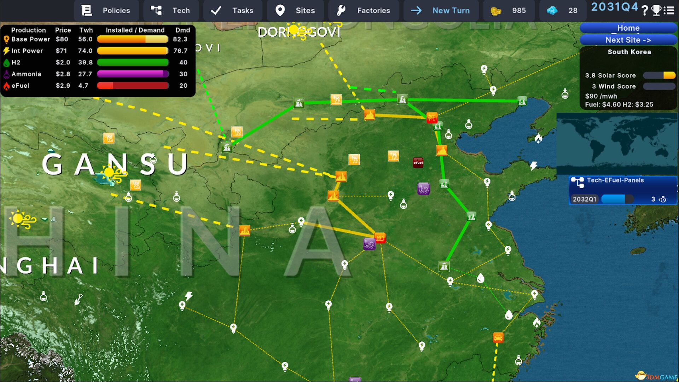Select the dark red eFuel factory marker
This screenshot has height=382, width=679.
point(418,163)
